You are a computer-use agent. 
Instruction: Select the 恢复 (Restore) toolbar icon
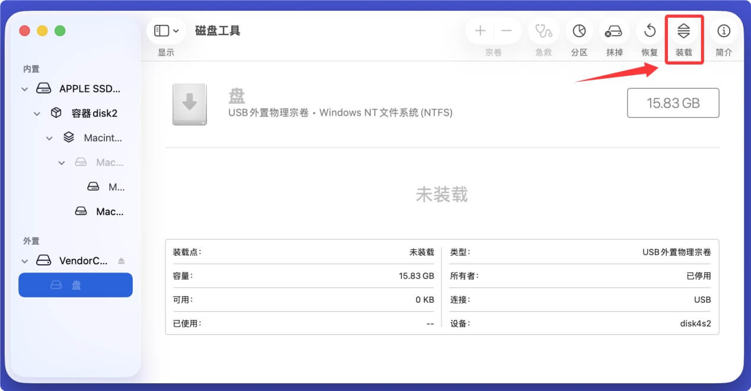coord(649,31)
